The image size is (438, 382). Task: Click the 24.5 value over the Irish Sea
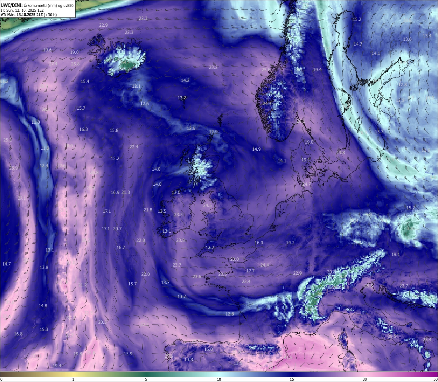point(207,206)
